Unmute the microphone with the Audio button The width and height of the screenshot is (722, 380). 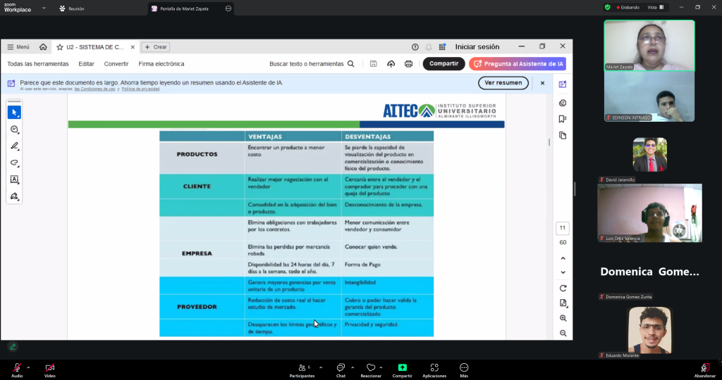click(x=17, y=368)
